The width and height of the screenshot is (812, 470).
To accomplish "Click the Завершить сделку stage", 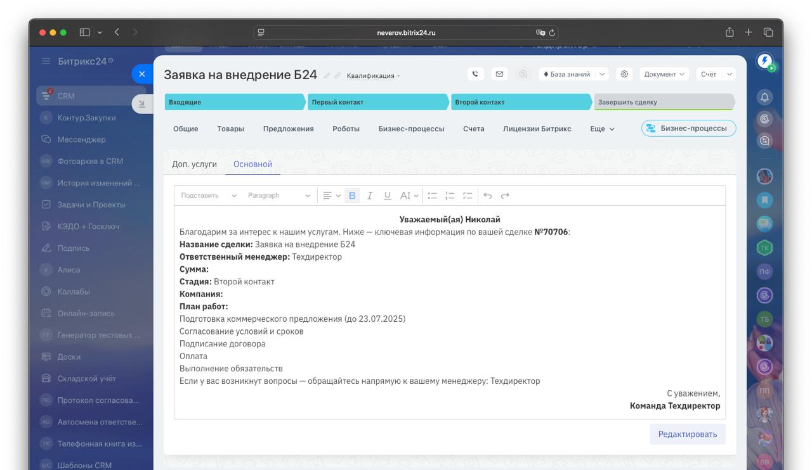I will (664, 102).
